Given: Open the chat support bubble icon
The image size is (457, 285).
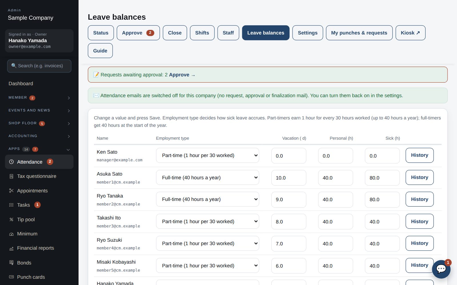Looking at the screenshot, I should tap(441, 269).
